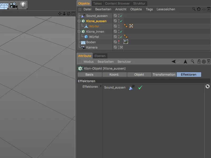This screenshot has height=158, width=211.
Task: Collapse the Klone_aussen tree node
Action: click(79, 21)
